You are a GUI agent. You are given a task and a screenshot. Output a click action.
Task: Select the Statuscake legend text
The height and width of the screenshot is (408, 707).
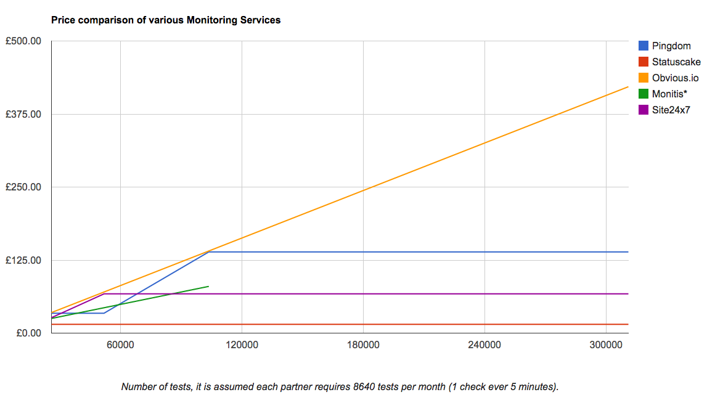[x=676, y=62]
